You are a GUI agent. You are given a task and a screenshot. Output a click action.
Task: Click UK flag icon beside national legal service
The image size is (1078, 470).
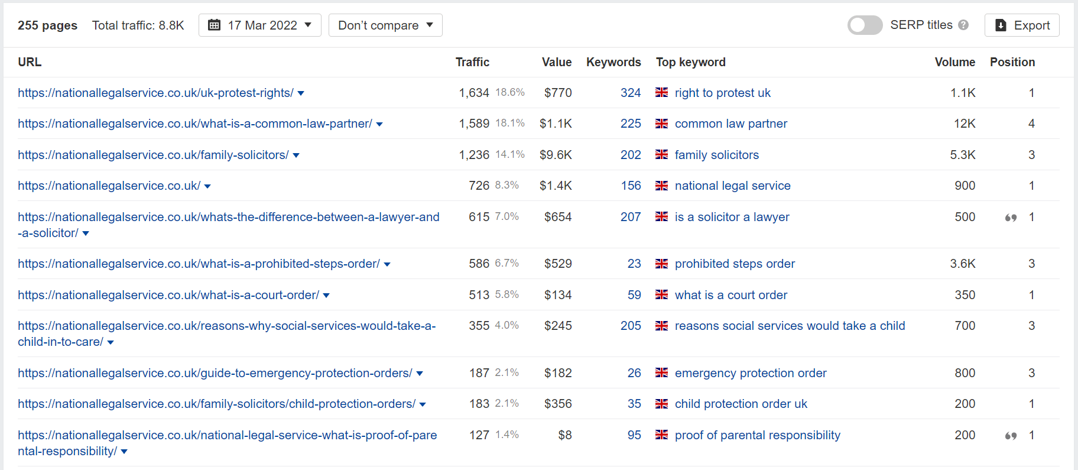tap(662, 186)
